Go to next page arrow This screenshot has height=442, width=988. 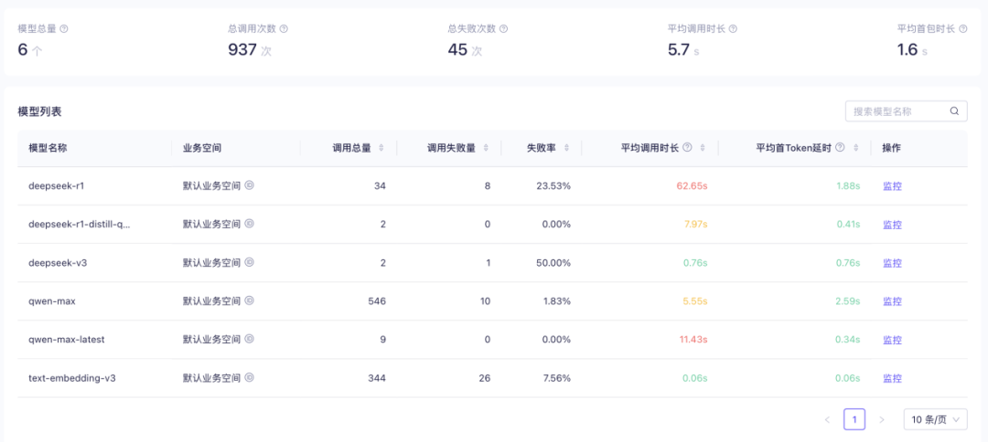tap(882, 419)
